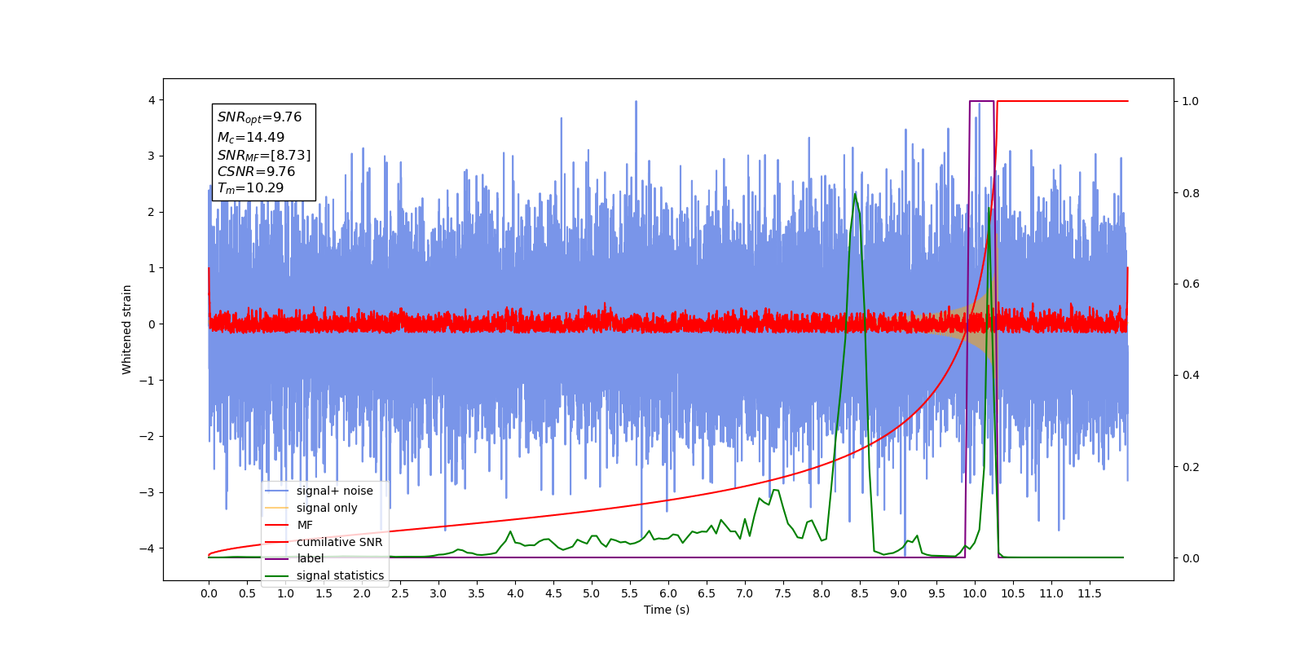
Task: Click the 0.0 tick on the time axis
Action: point(209,593)
